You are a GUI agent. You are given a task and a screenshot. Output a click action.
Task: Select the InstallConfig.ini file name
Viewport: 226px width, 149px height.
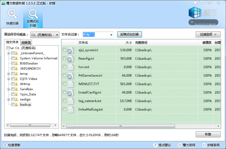(x=90, y=92)
